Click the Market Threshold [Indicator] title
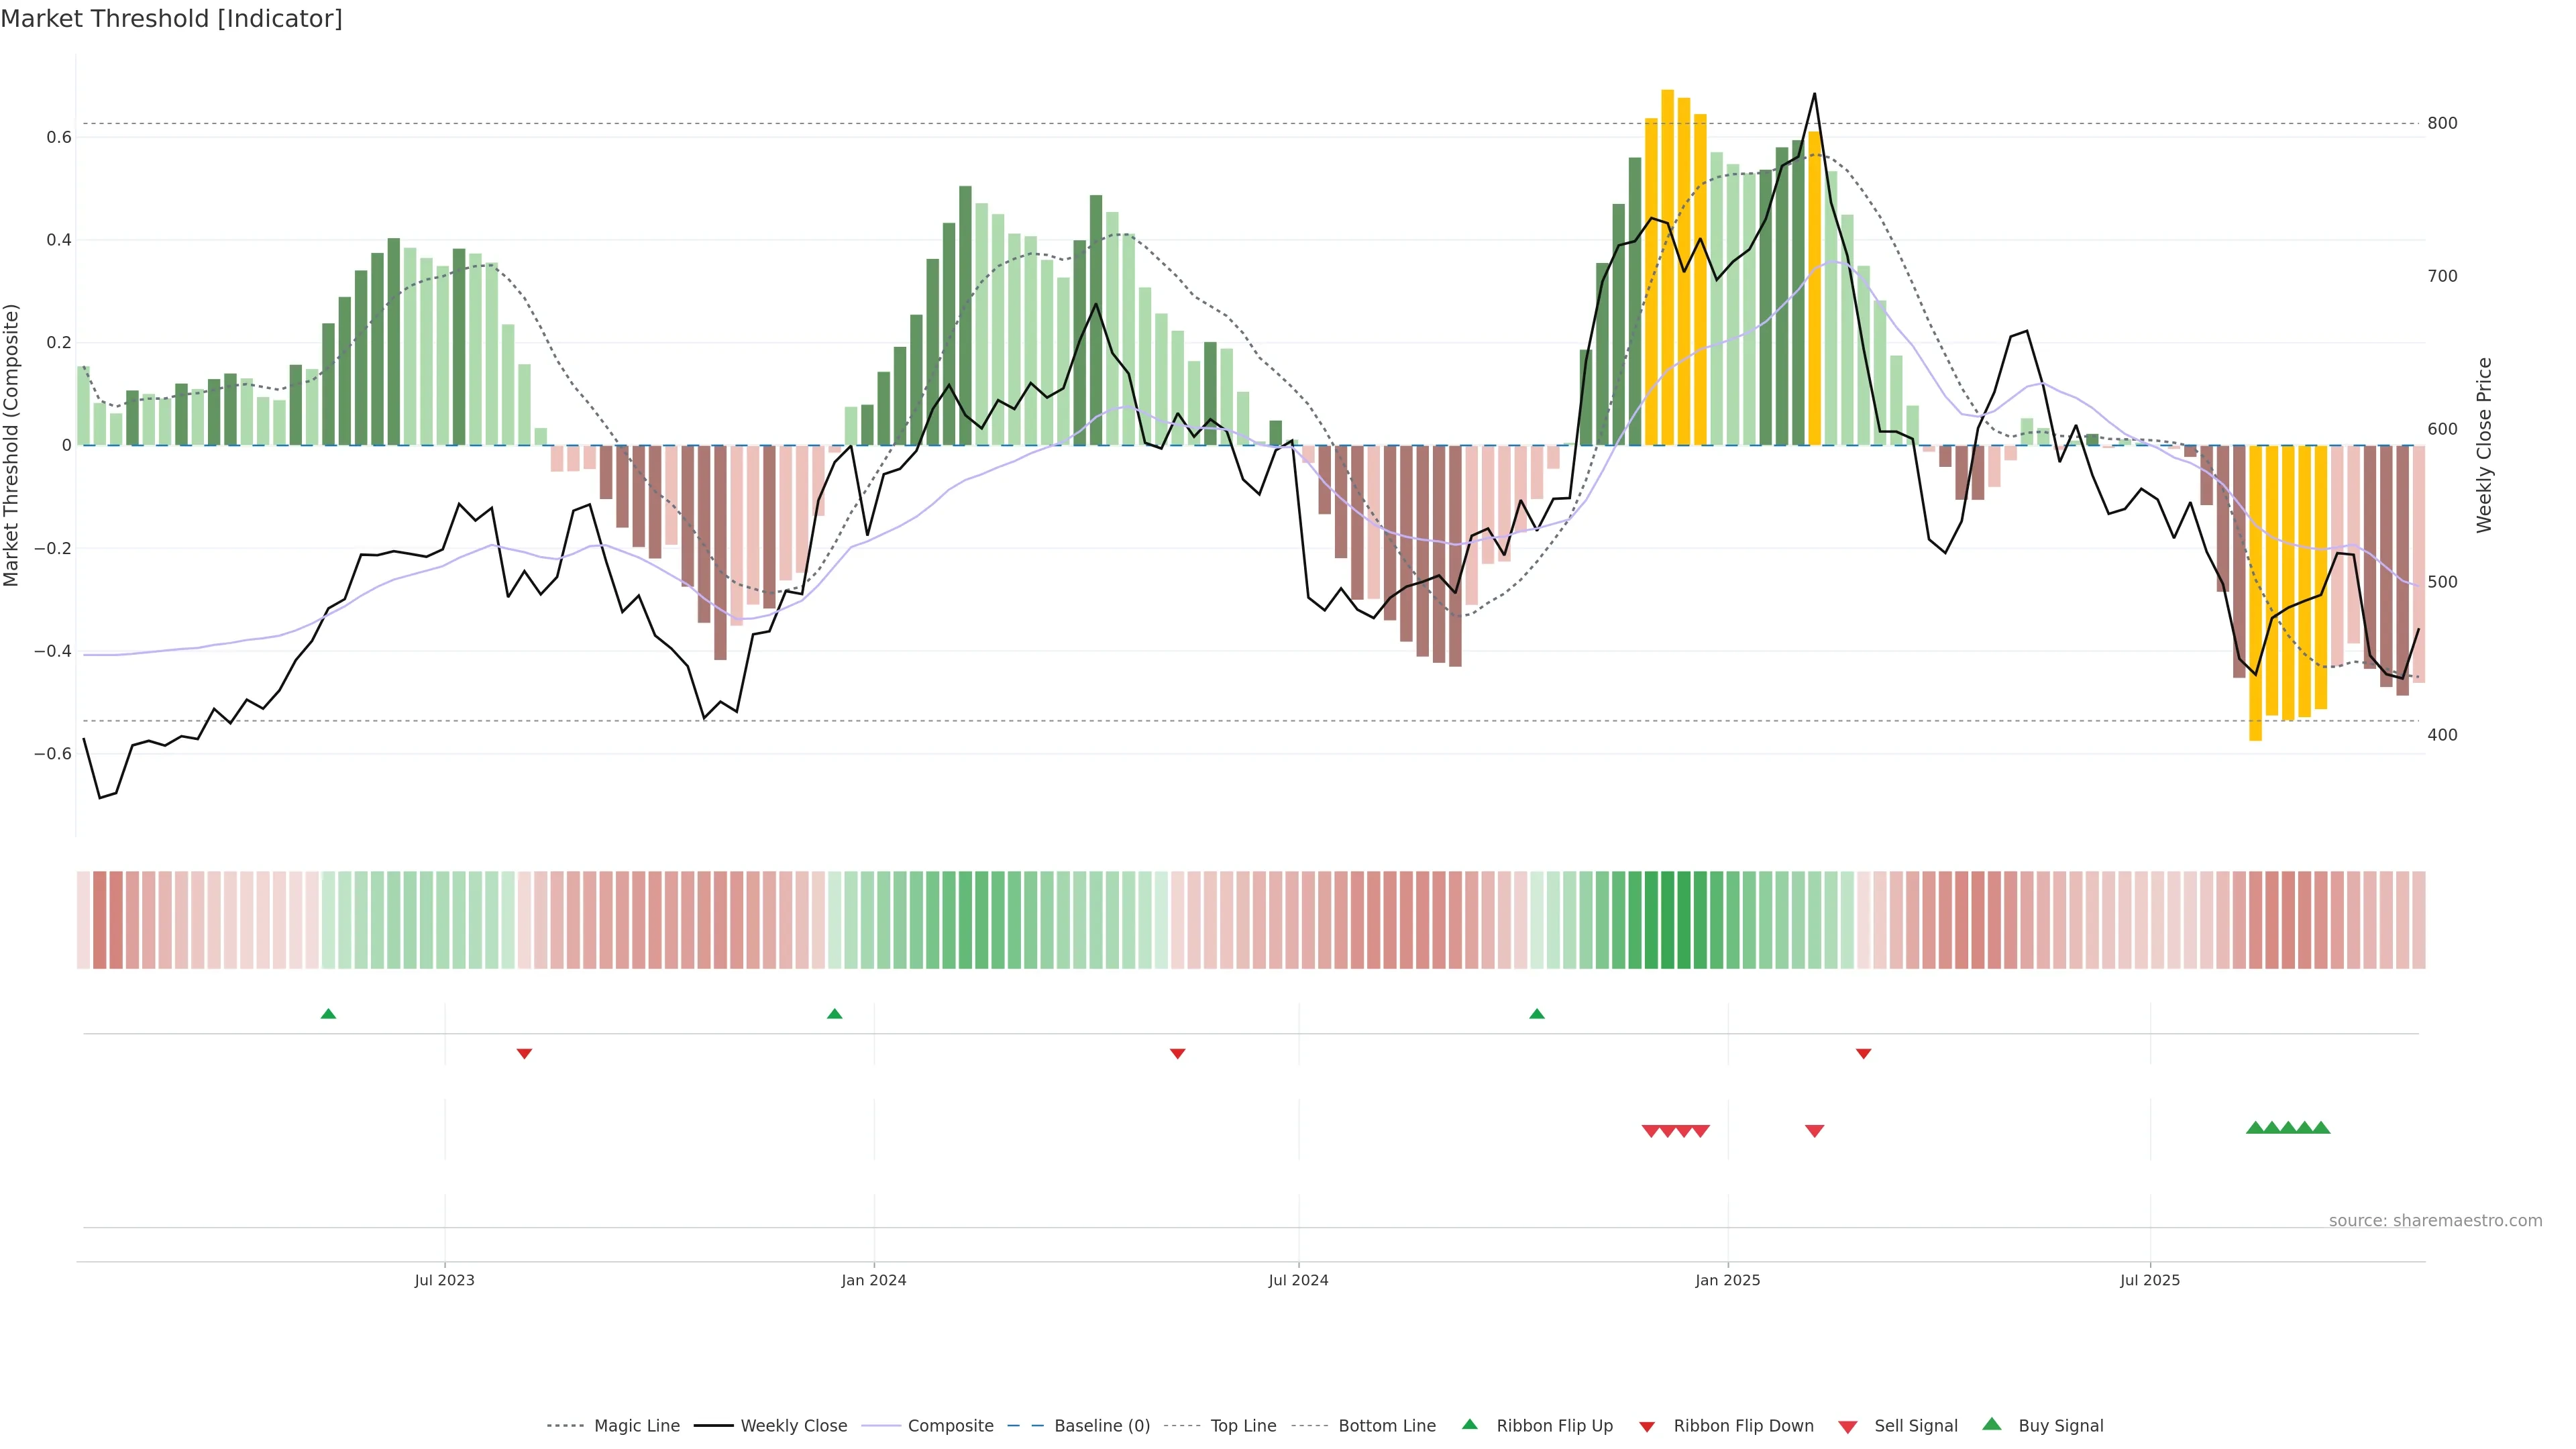Image resolution: width=2576 pixels, height=1449 pixels. click(171, 19)
